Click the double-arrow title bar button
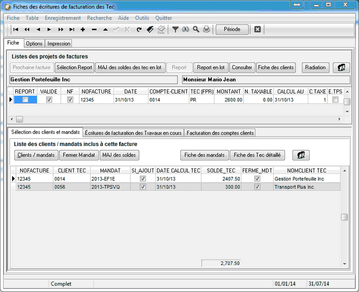359x292 pixels. pos(297,5)
